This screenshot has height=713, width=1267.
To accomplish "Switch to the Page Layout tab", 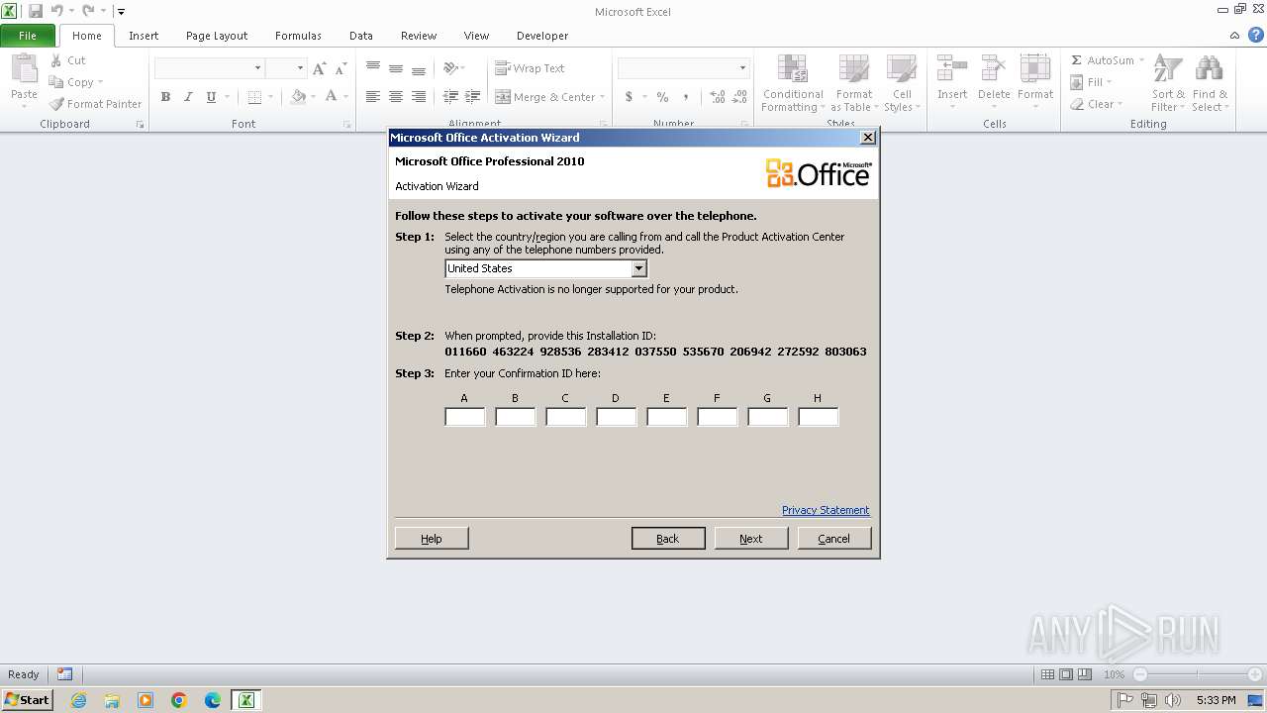I will [x=217, y=36].
